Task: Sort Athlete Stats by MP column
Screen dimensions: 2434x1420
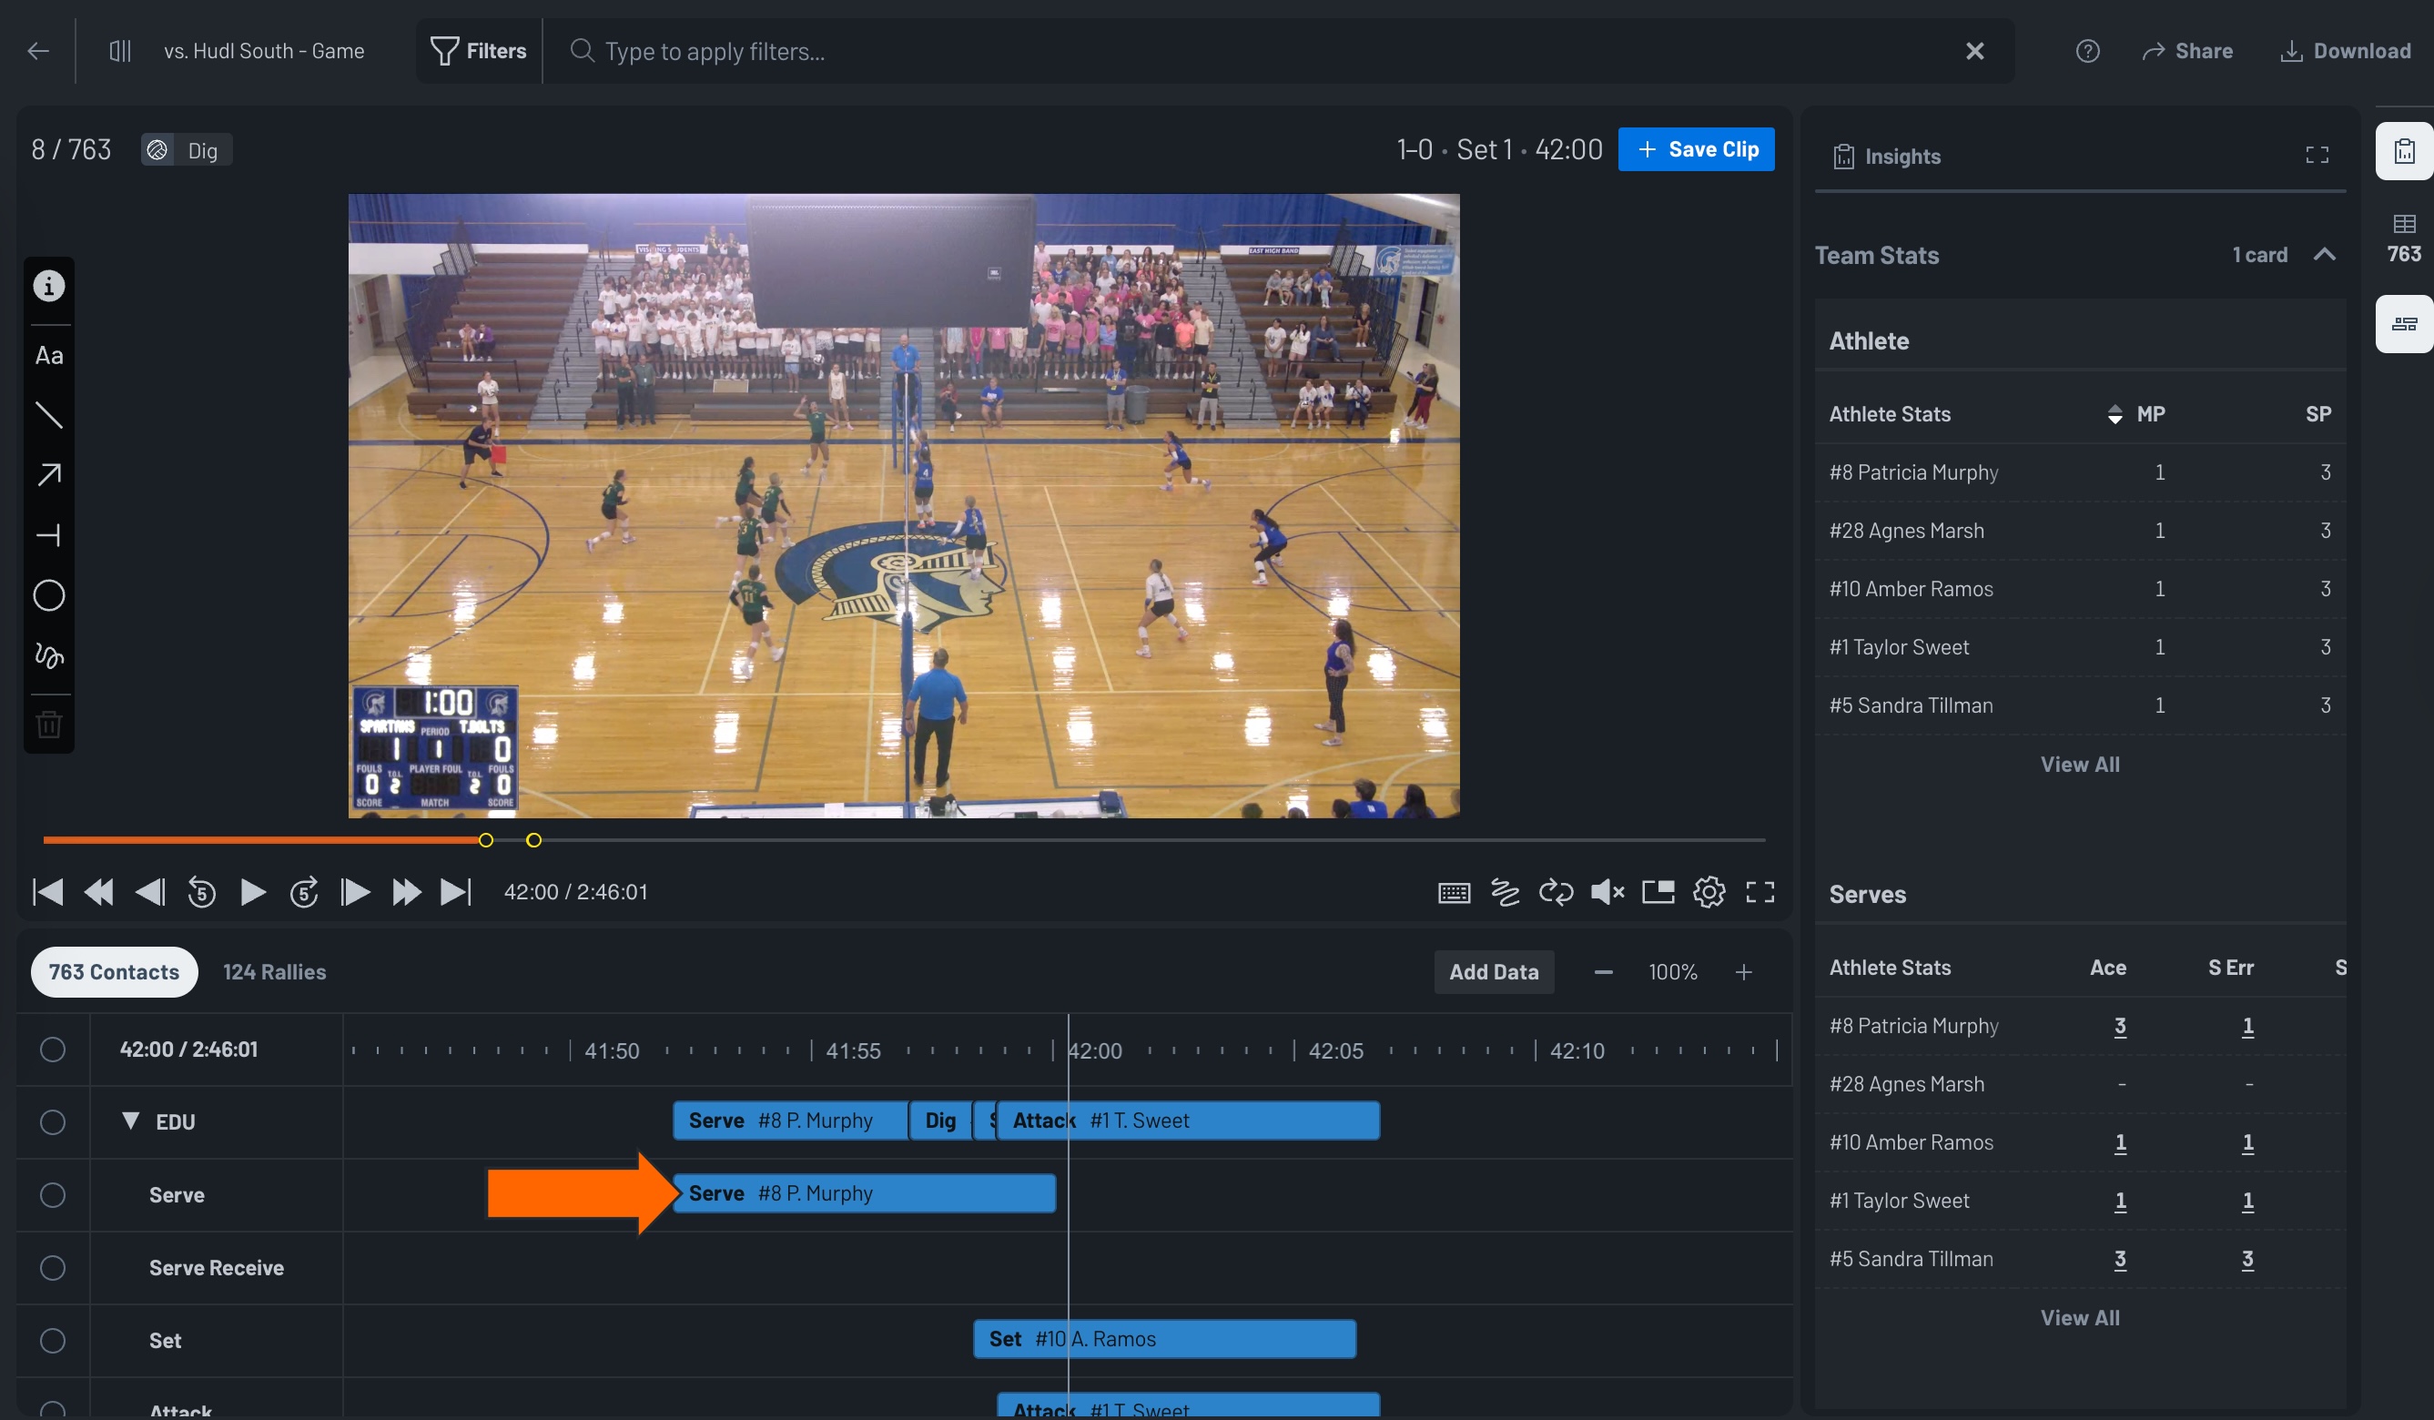Action: pos(2115,413)
